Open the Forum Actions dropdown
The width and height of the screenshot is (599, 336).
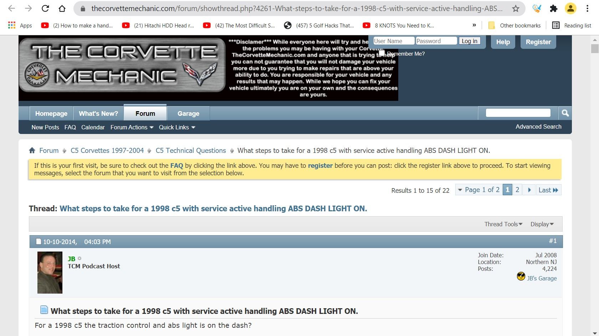[131, 127]
